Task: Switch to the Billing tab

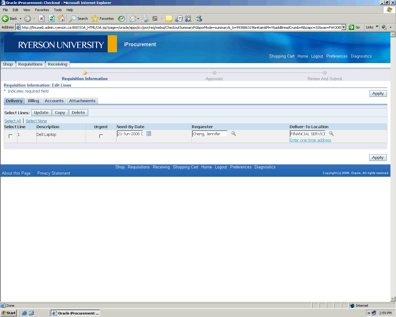Action: tap(33, 101)
